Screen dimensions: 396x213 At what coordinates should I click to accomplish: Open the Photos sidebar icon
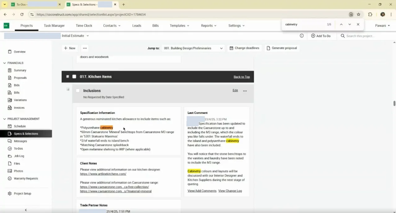[x=10, y=171]
